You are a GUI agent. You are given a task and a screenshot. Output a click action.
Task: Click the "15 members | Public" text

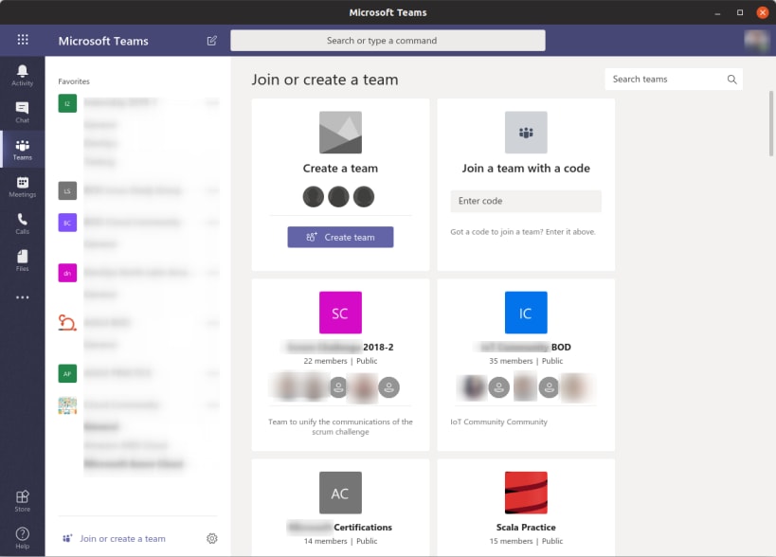(526, 541)
